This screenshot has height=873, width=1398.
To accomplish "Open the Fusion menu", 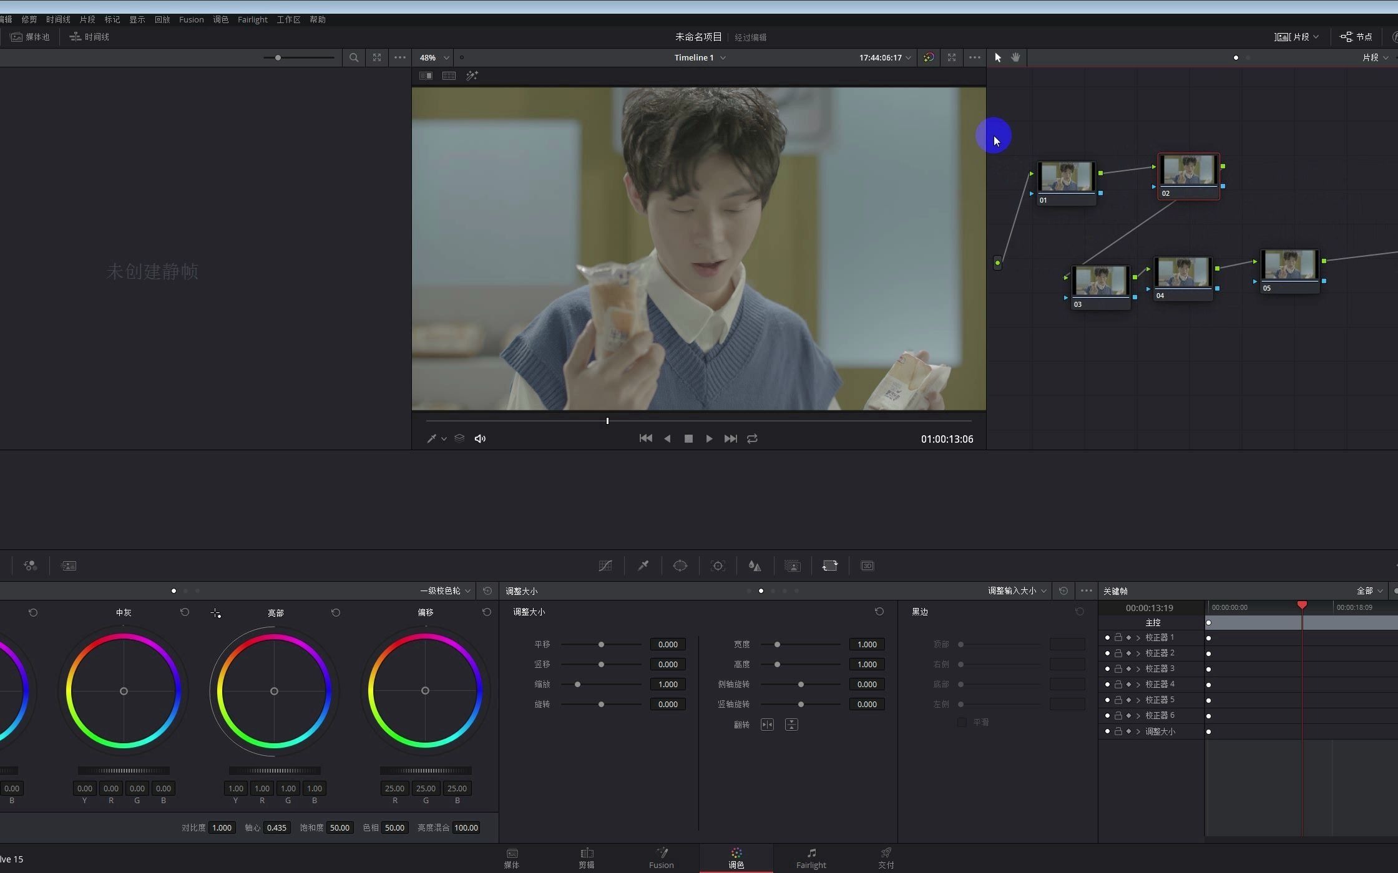I will pos(191,19).
